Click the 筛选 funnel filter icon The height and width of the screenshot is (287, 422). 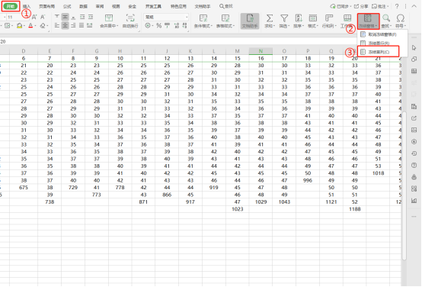(284, 18)
